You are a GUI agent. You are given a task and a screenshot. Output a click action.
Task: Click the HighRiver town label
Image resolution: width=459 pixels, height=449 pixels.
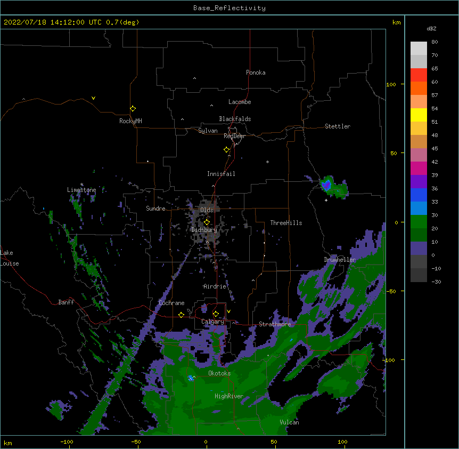pos(229,396)
